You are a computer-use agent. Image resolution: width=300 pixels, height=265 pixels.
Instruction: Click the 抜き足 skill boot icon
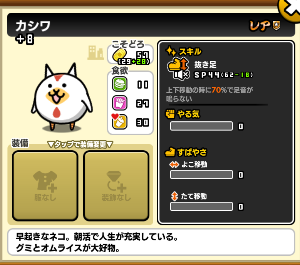point(178,69)
